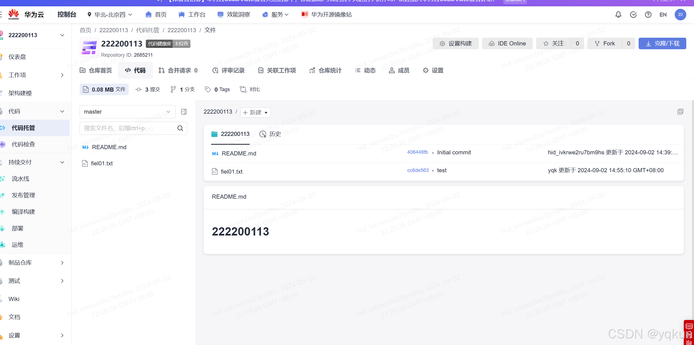The image size is (694, 345).
Task: Open commit link cc6de563
Action: [x=418, y=170]
